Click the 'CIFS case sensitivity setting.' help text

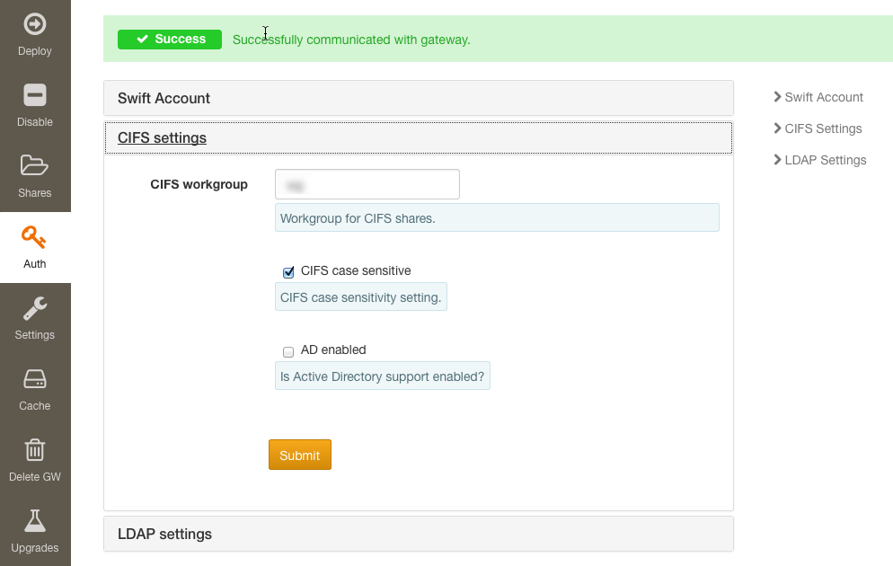click(361, 297)
